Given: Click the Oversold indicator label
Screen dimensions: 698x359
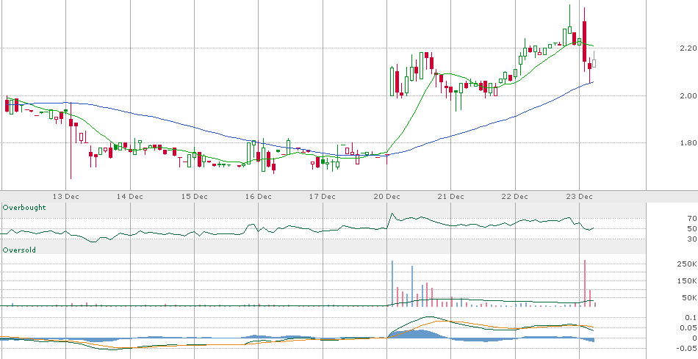Looking at the screenshot, I should pos(19,250).
